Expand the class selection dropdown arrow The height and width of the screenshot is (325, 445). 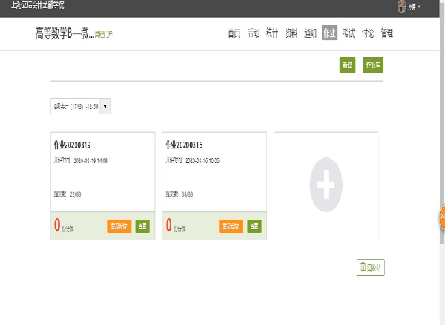105,106
